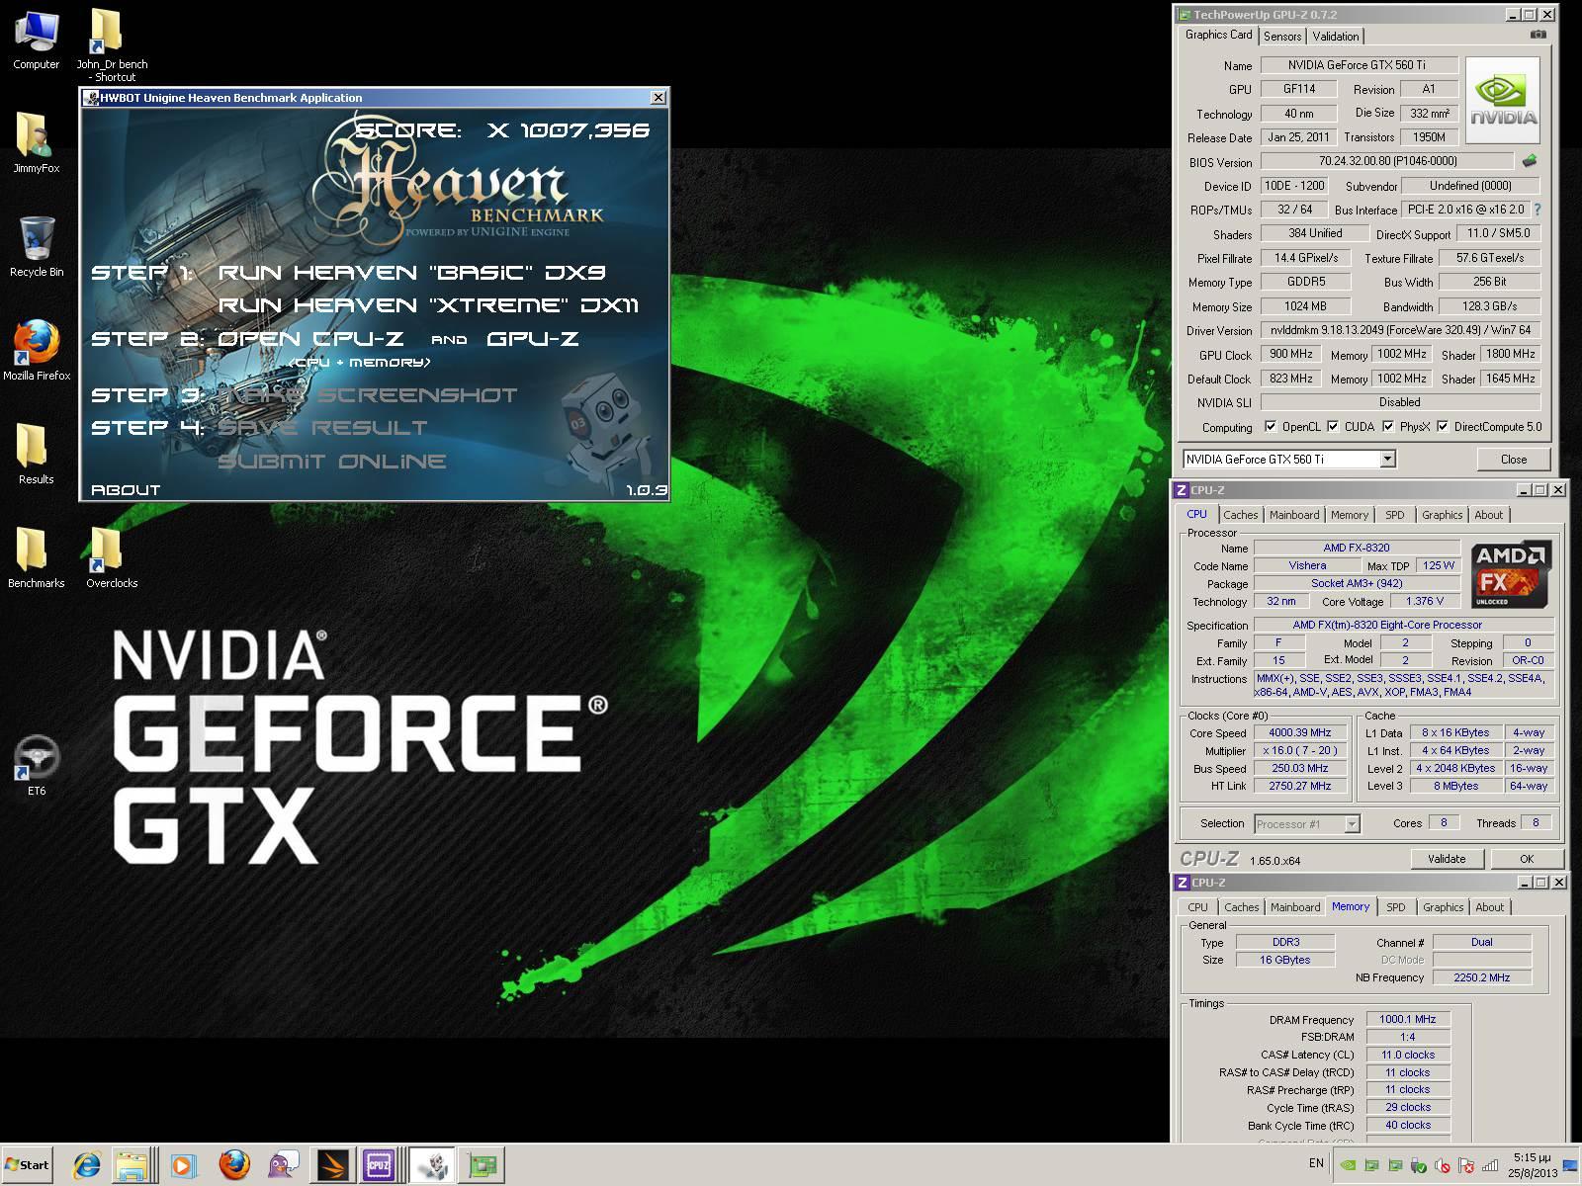Open CPU tab in the lower CPU-Z window
1582x1186 pixels.
click(x=1197, y=907)
